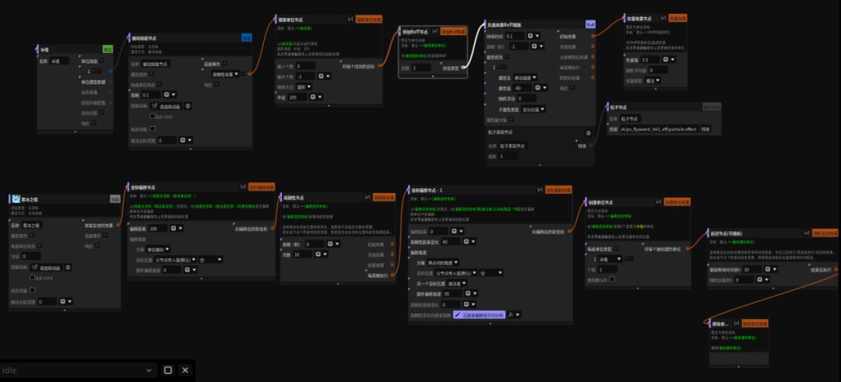The width and height of the screenshot is (841, 382).
Task: Click the 初始效果 output port on 负面效果Buff模板
Action: (593, 37)
